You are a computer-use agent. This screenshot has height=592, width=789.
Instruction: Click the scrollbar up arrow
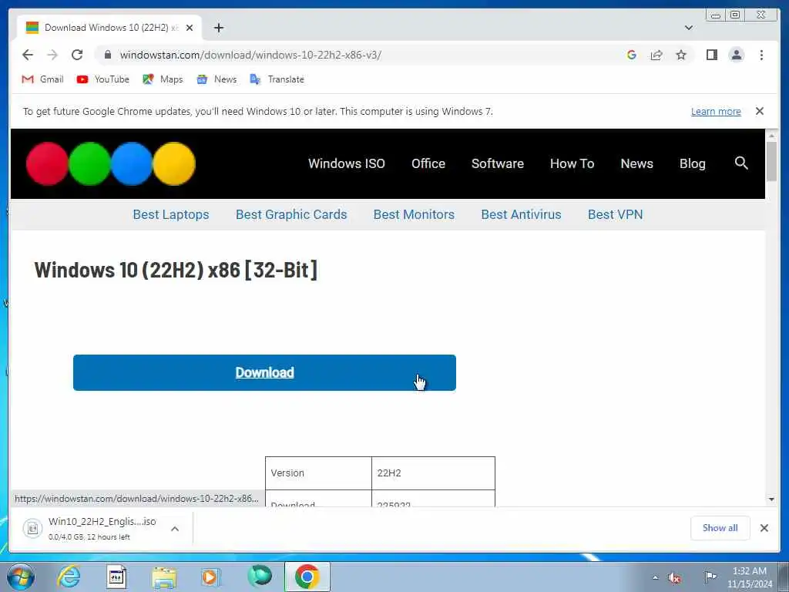click(x=771, y=136)
